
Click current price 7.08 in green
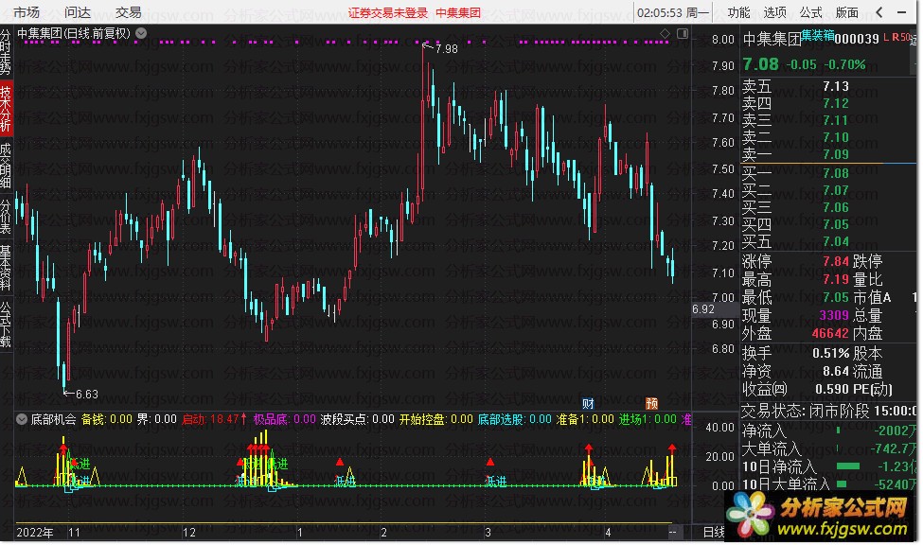(760, 64)
